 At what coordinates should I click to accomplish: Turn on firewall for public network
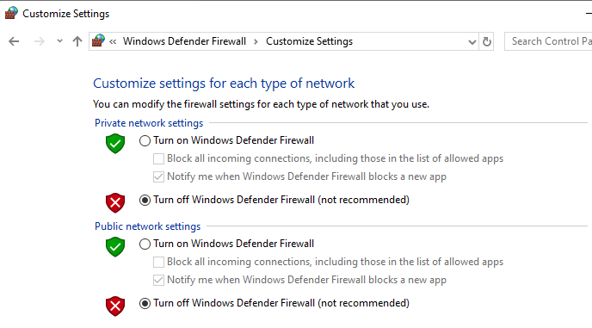(145, 244)
